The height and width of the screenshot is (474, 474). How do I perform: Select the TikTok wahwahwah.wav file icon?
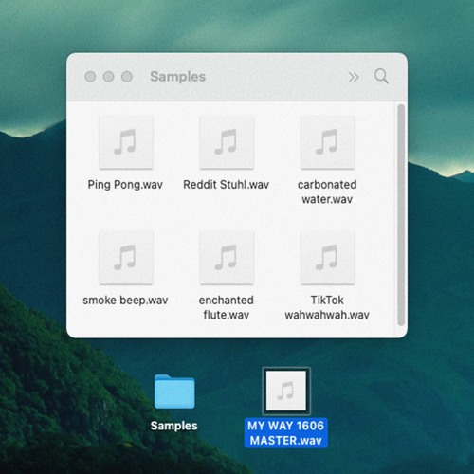(327, 258)
